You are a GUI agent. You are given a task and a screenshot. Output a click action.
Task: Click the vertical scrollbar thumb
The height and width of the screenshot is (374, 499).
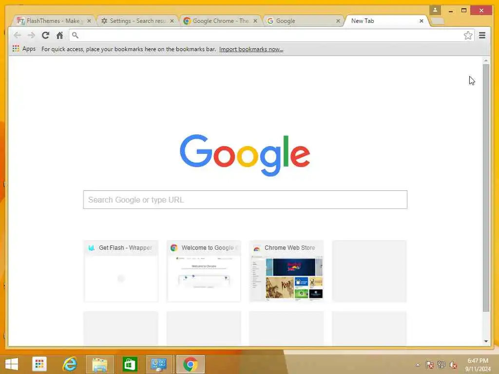coord(486,187)
